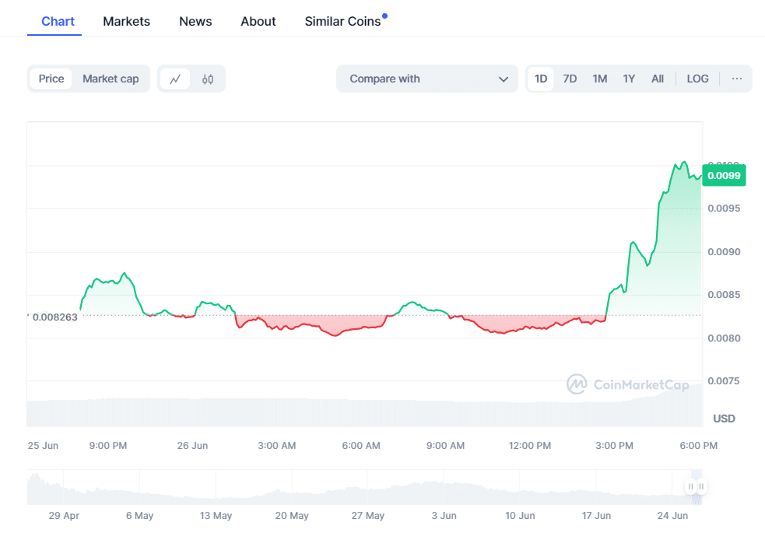
Task: Open the Compare with dropdown
Action: click(427, 79)
